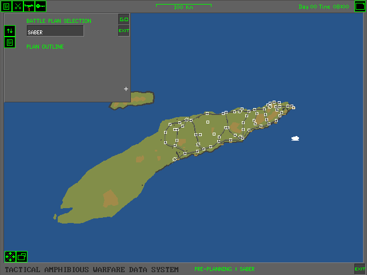Click the small island north of main island
Viewport: 367px width, 275px height.
click(134, 101)
